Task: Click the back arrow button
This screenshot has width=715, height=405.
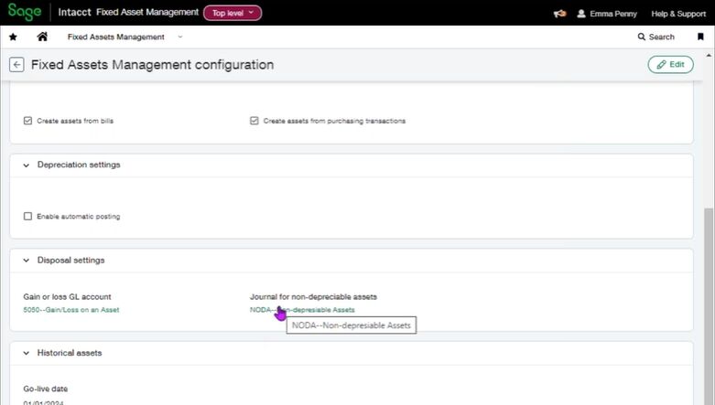Action: click(x=16, y=65)
